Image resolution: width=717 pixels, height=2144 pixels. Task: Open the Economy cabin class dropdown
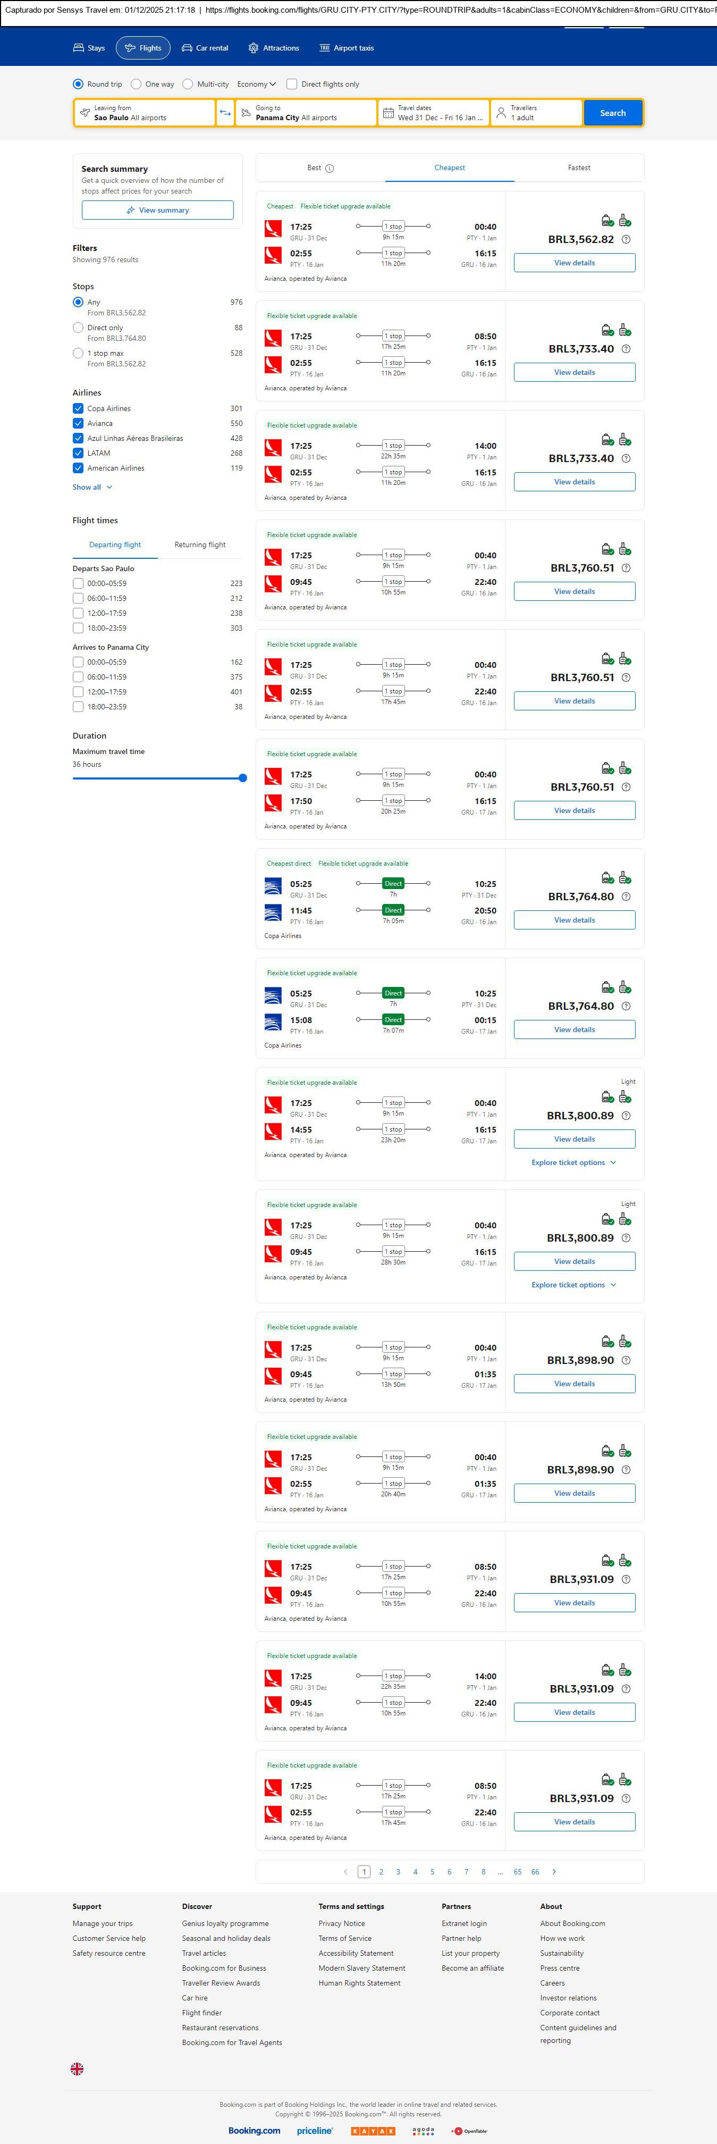pos(256,84)
